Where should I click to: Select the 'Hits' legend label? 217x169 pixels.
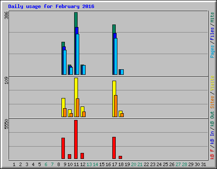pyautogui.click(x=212, y=17)
